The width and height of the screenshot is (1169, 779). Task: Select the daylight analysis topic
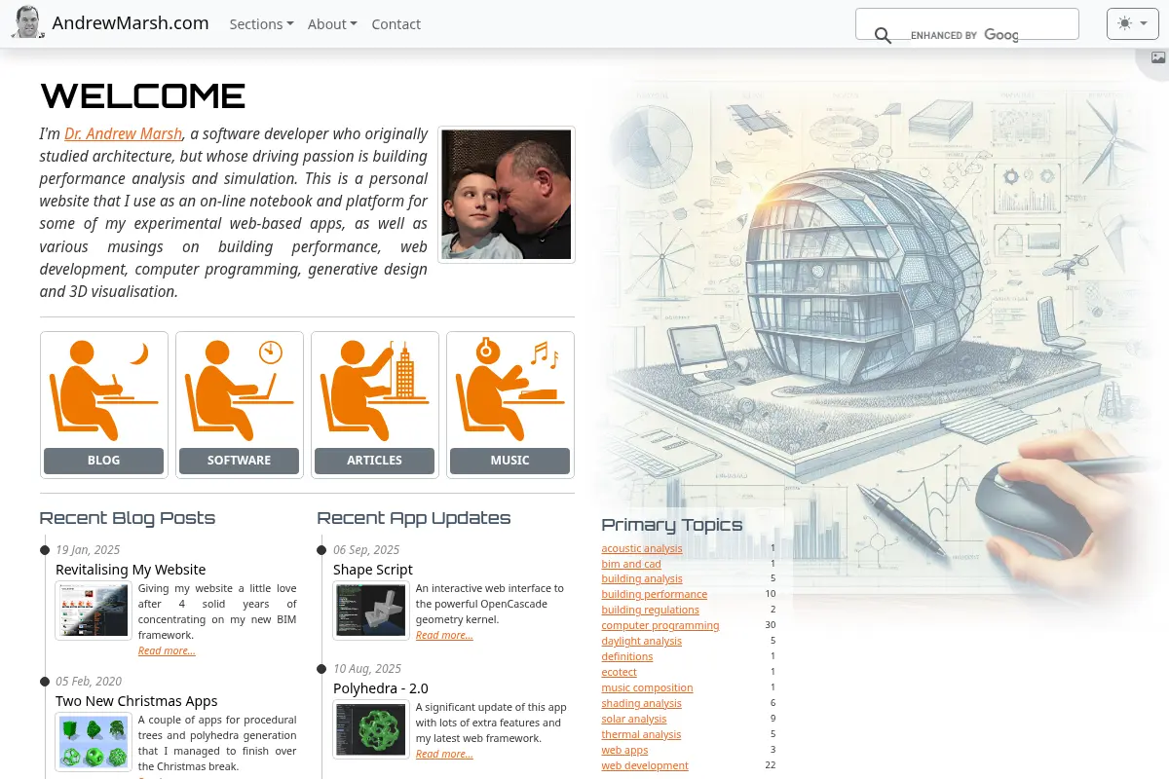coord(642,641)
